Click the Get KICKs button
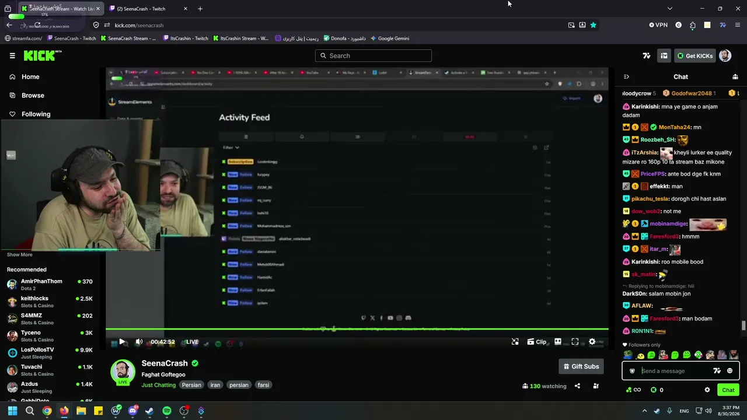Viewport: 747px width, 420px height. tap(694, 55)
